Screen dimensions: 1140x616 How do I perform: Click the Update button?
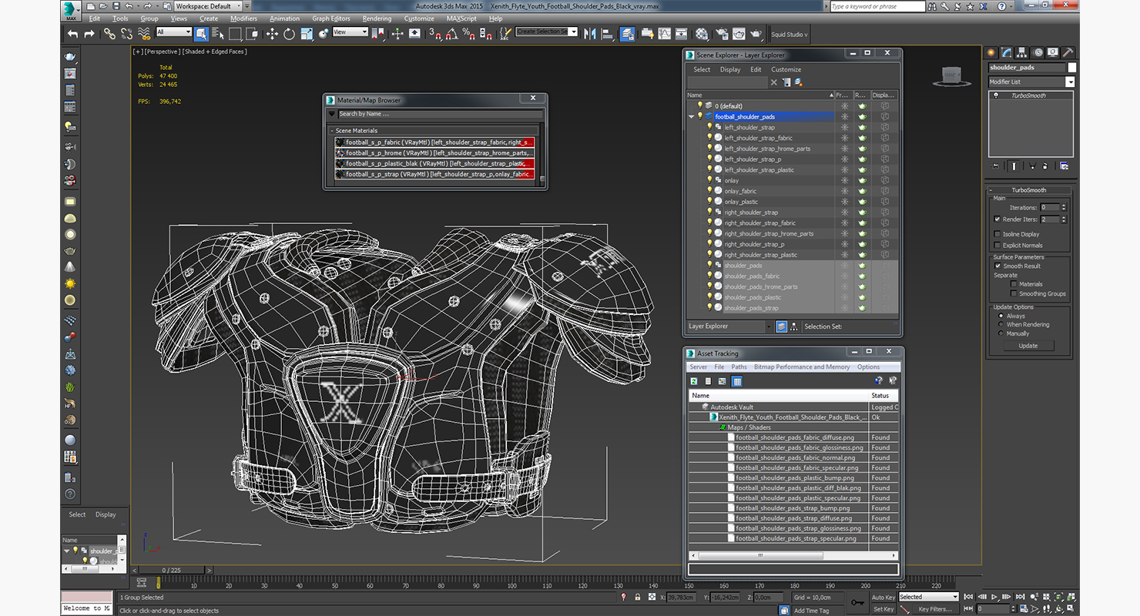coord(1028,346)
